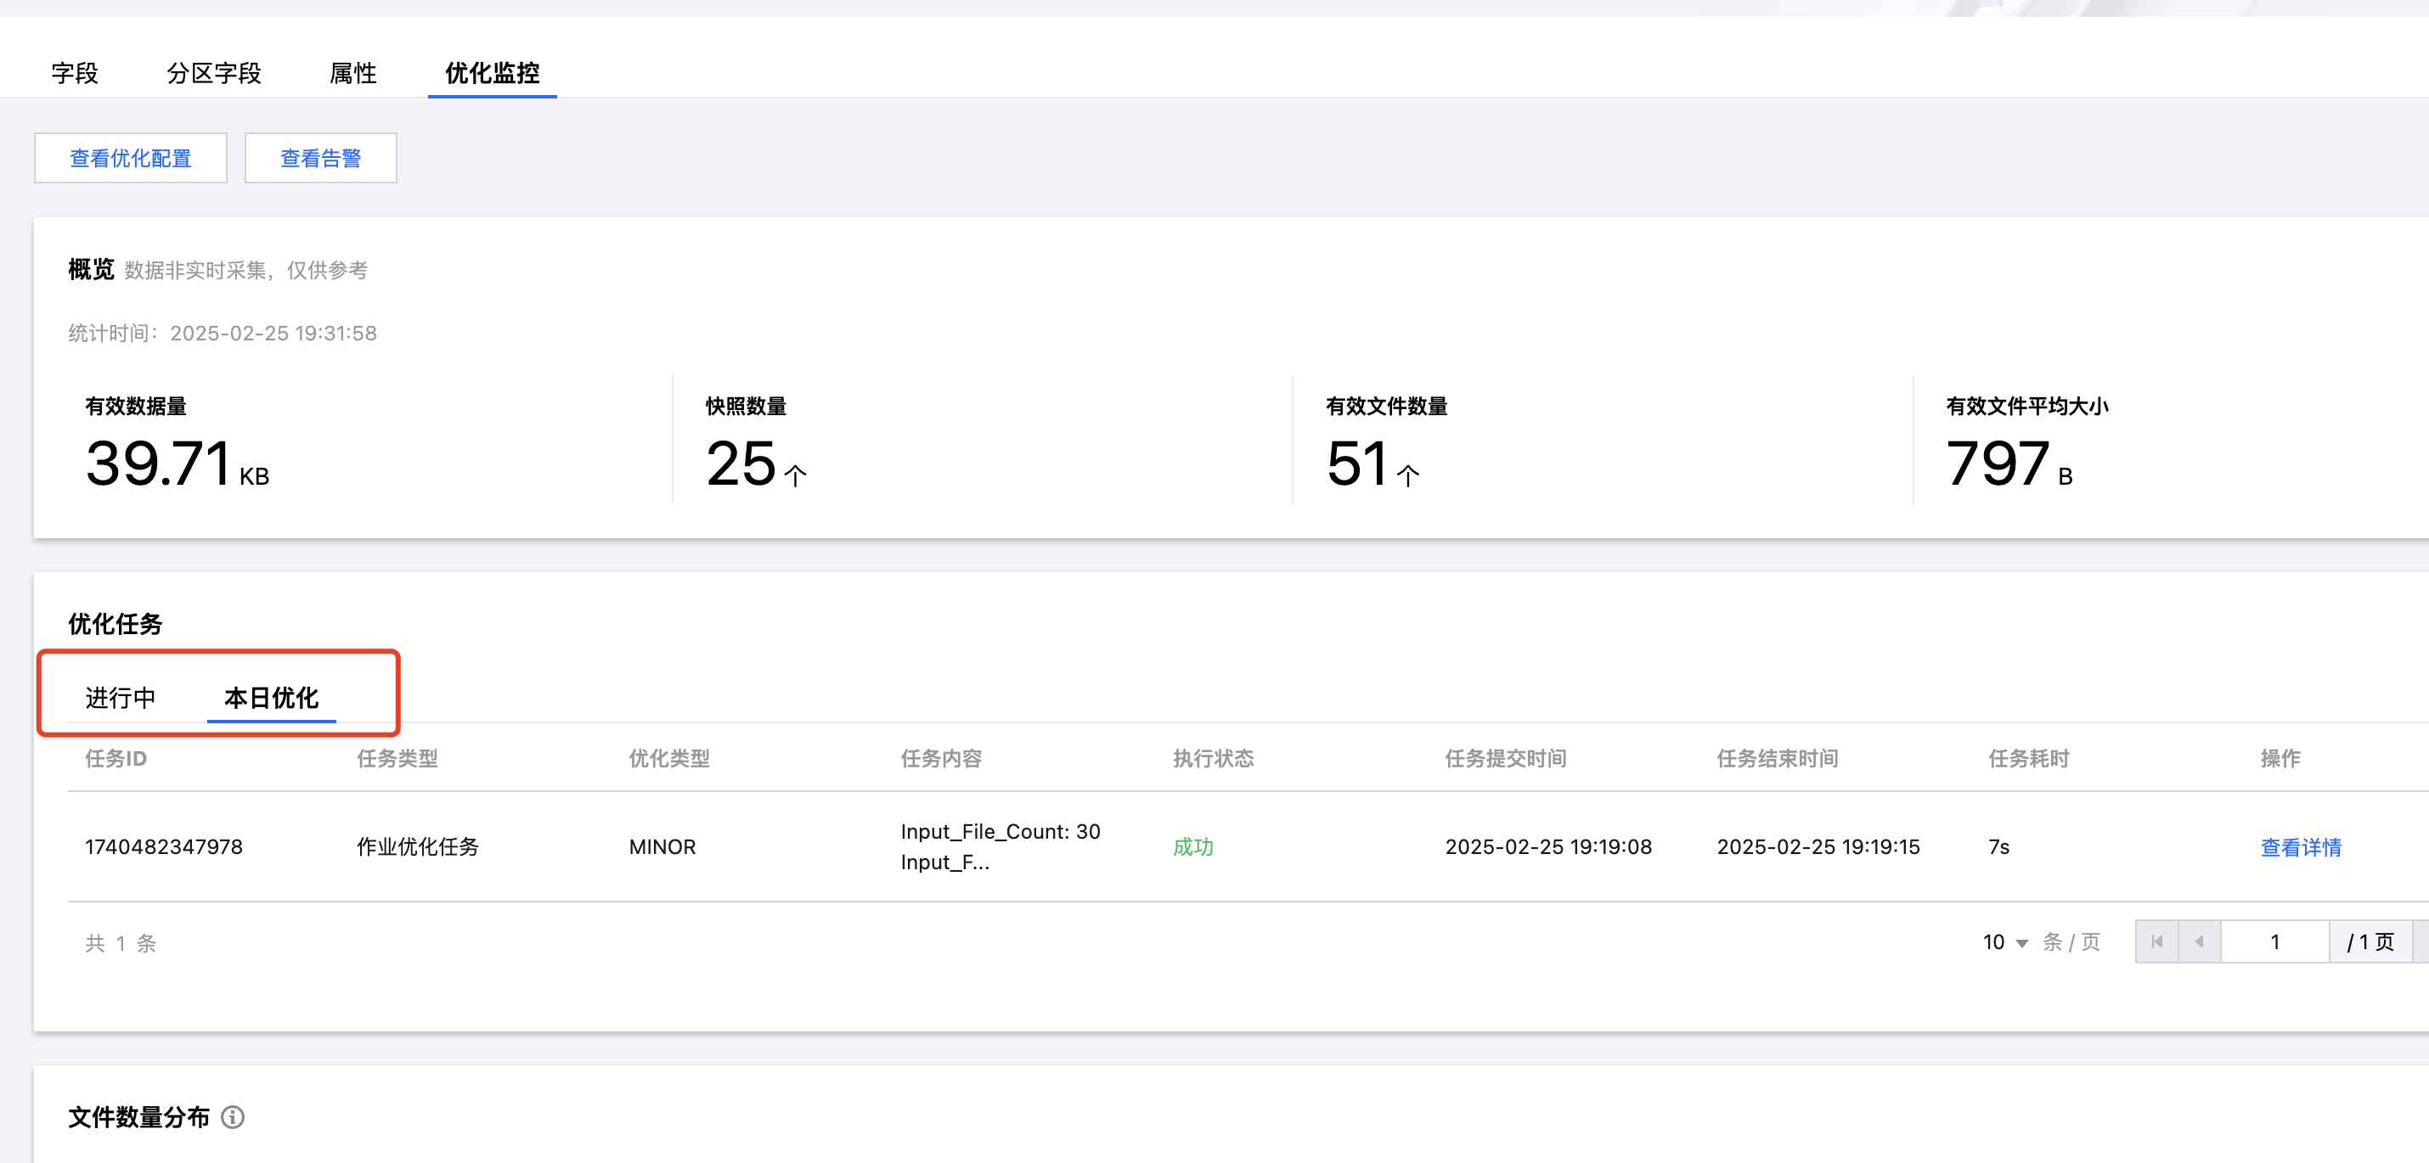Click the 任务提交时间 column header
Screen dimensions: 2429x1163
(x=1506, y=758)
